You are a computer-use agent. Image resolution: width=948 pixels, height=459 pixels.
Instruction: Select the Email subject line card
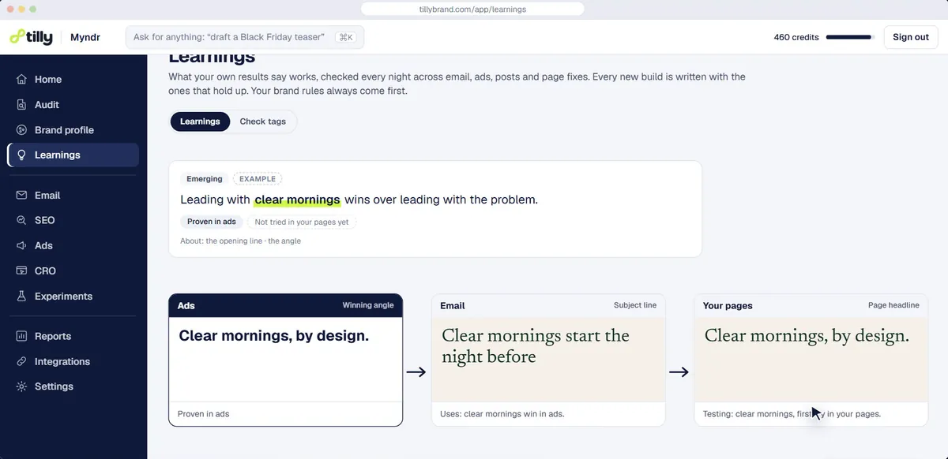(x=548, y=360)
